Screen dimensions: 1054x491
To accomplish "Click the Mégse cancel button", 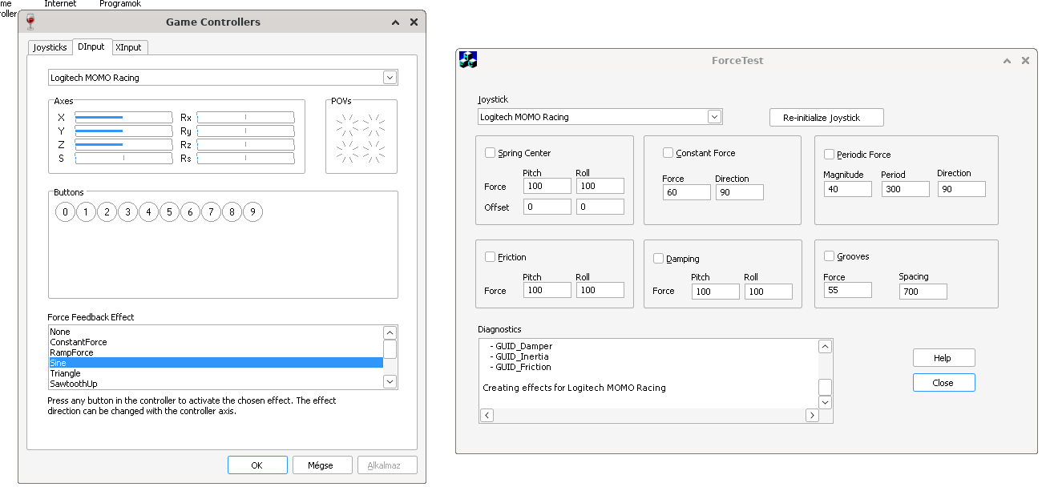I will 324,465.
